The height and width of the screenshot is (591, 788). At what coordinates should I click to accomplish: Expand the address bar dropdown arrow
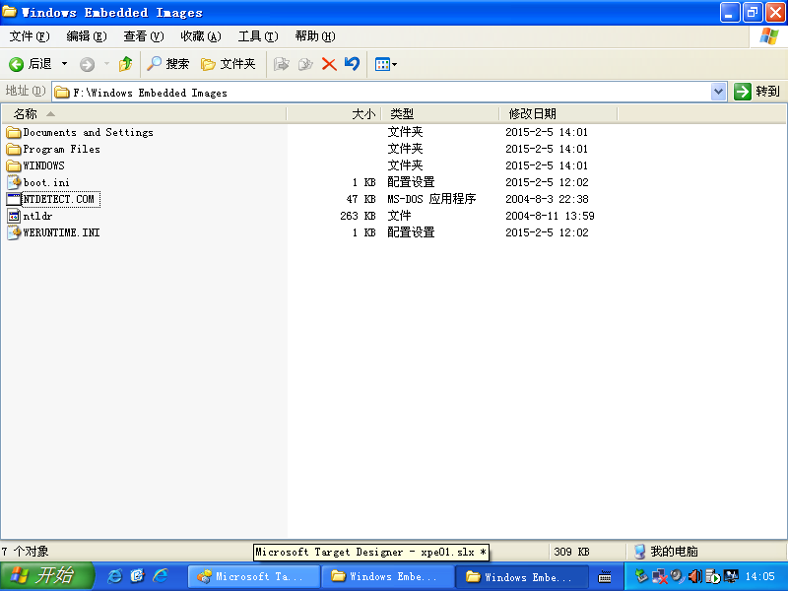click(719, 92)
